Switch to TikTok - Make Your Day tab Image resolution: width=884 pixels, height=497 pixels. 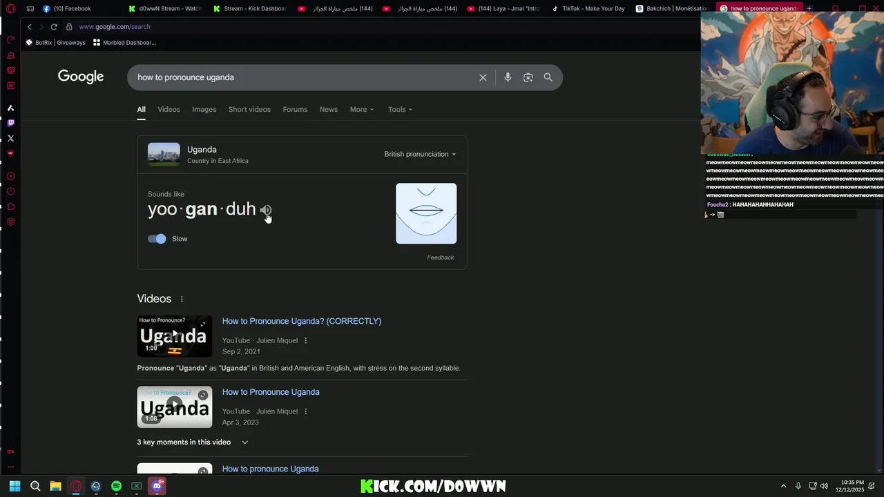(588, 8)
